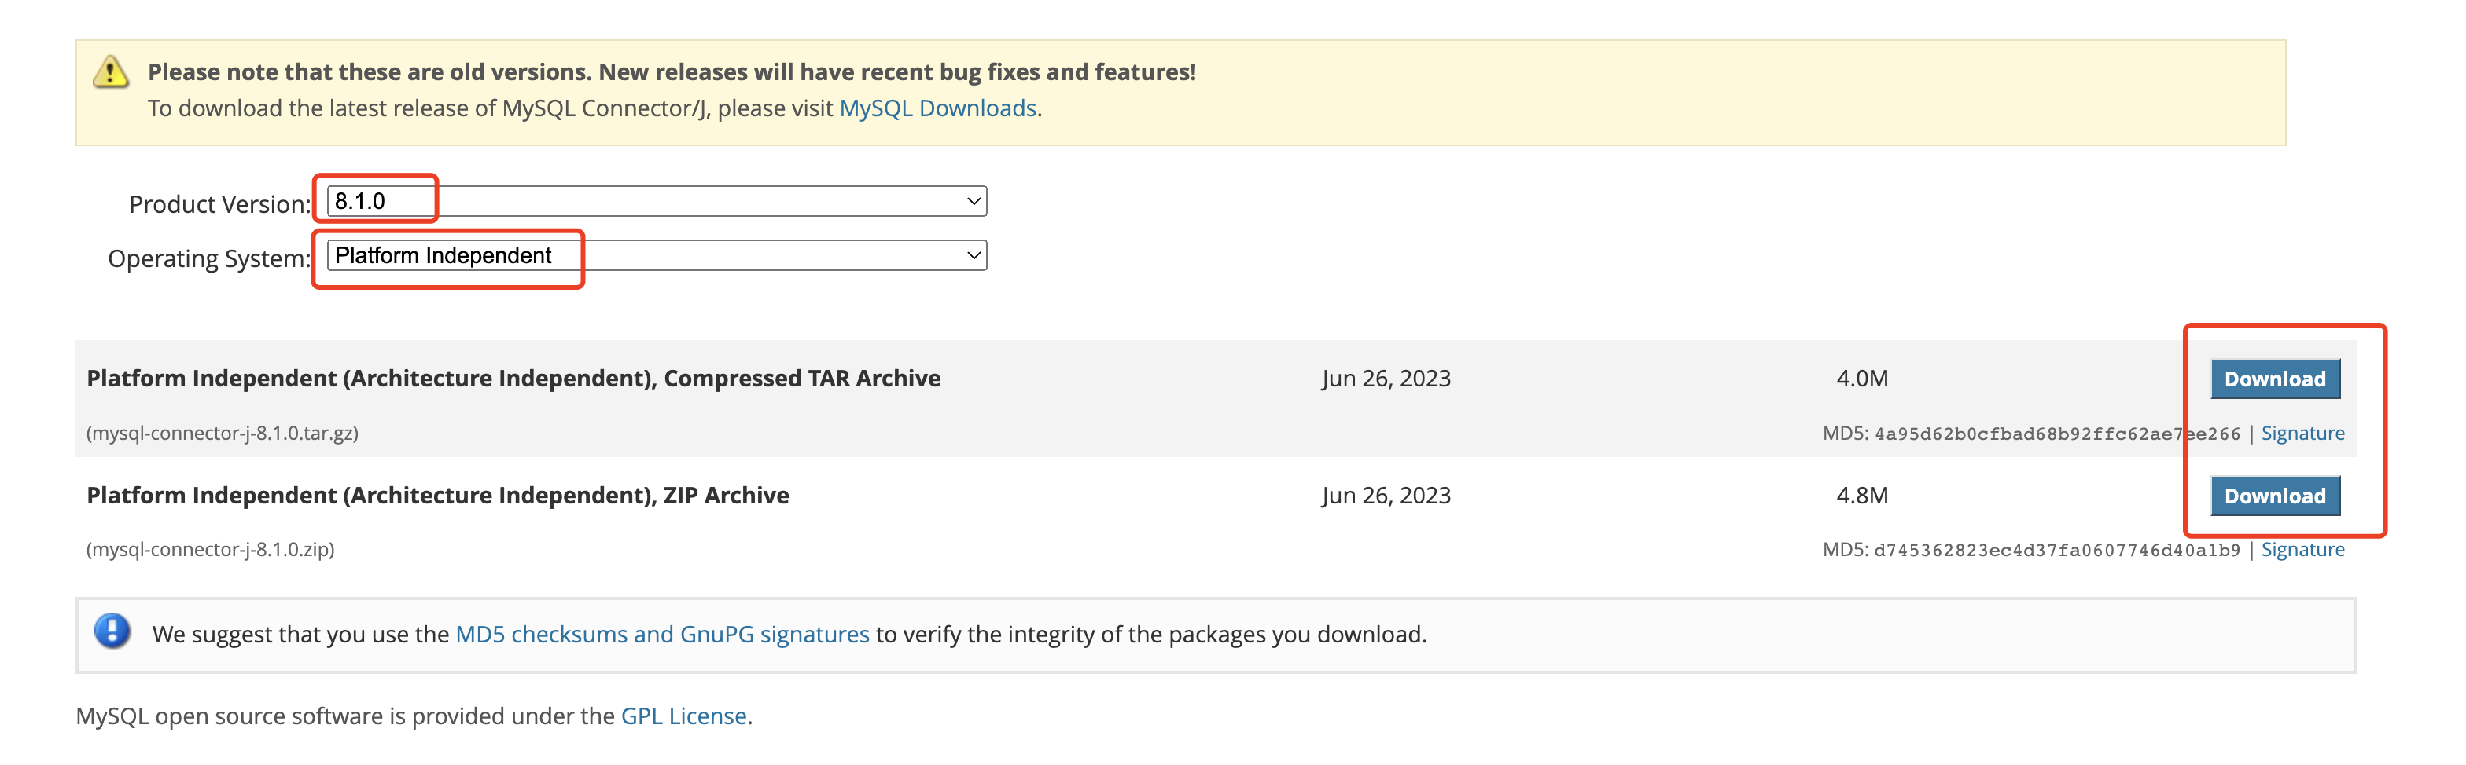Click filename mysql-connector-j-8.1.0.tar.gz
2466x765 pixels.
[222, 434]
